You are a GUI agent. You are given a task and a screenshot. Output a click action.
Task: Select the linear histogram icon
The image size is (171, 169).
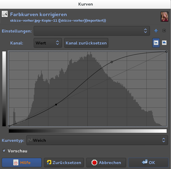click(x=156, y=43)
